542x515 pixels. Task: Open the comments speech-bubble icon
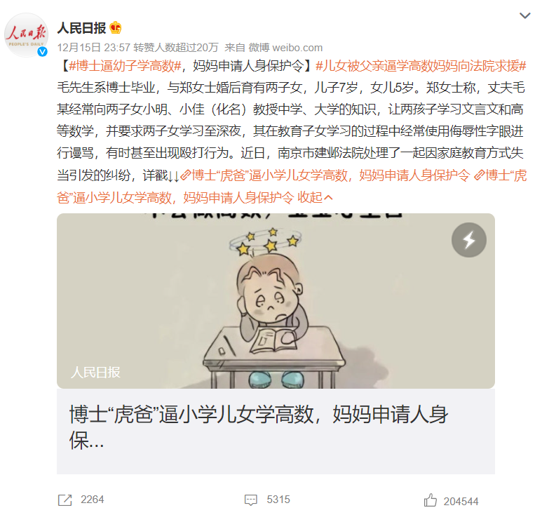[250, 500]
